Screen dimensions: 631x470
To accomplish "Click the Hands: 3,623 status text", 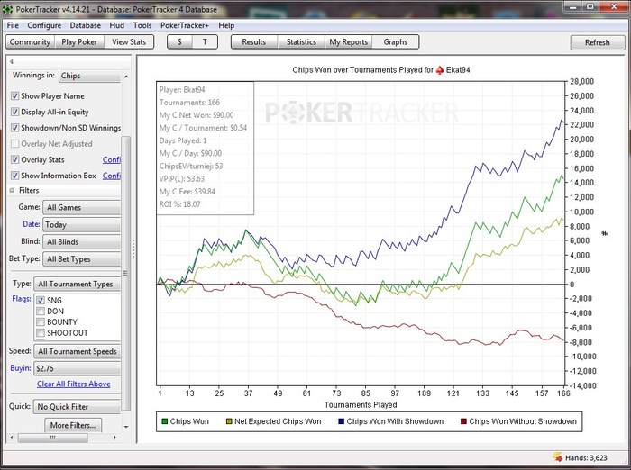I will tap(586, 458).
